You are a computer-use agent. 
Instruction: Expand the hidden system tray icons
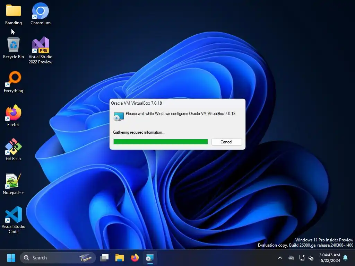280,258
